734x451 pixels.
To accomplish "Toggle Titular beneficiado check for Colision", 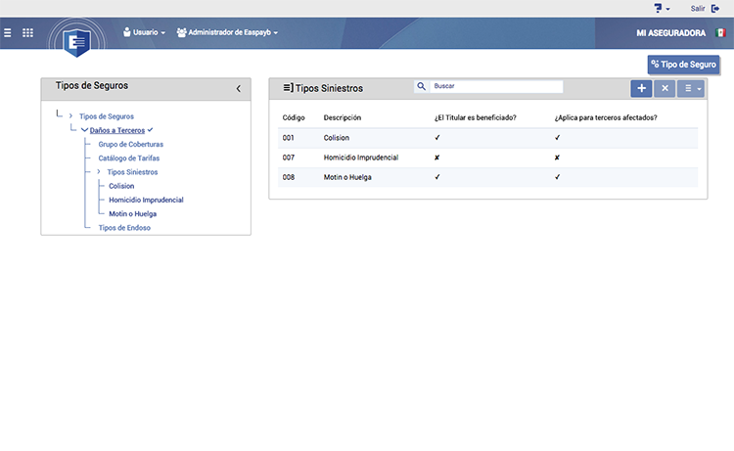I will [437, 138].
